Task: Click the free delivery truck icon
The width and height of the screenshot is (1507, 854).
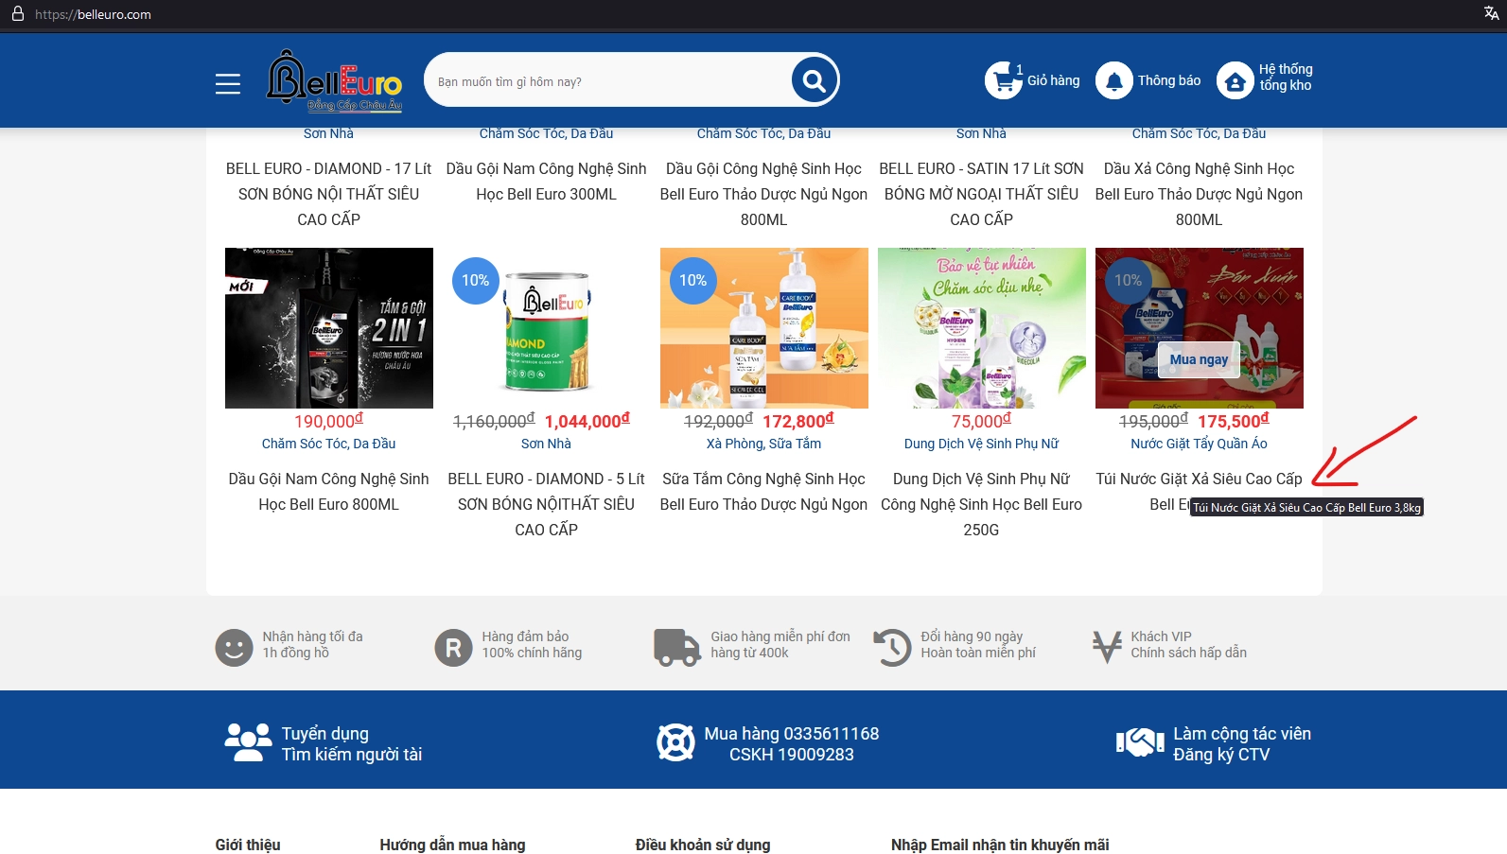Action: point(676,648)
